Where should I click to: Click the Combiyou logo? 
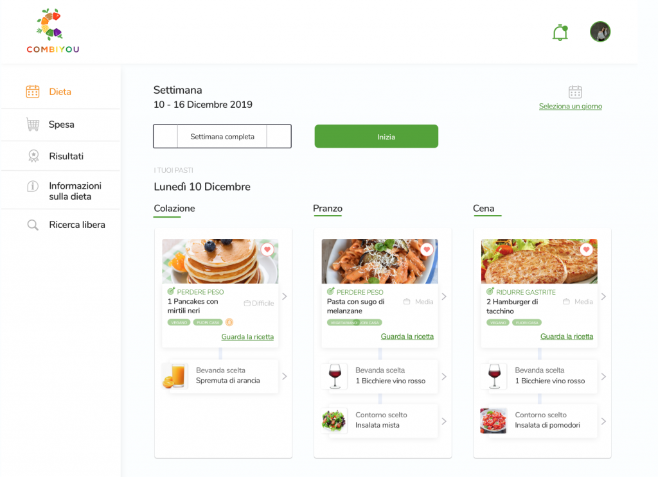tap(53, 31)
